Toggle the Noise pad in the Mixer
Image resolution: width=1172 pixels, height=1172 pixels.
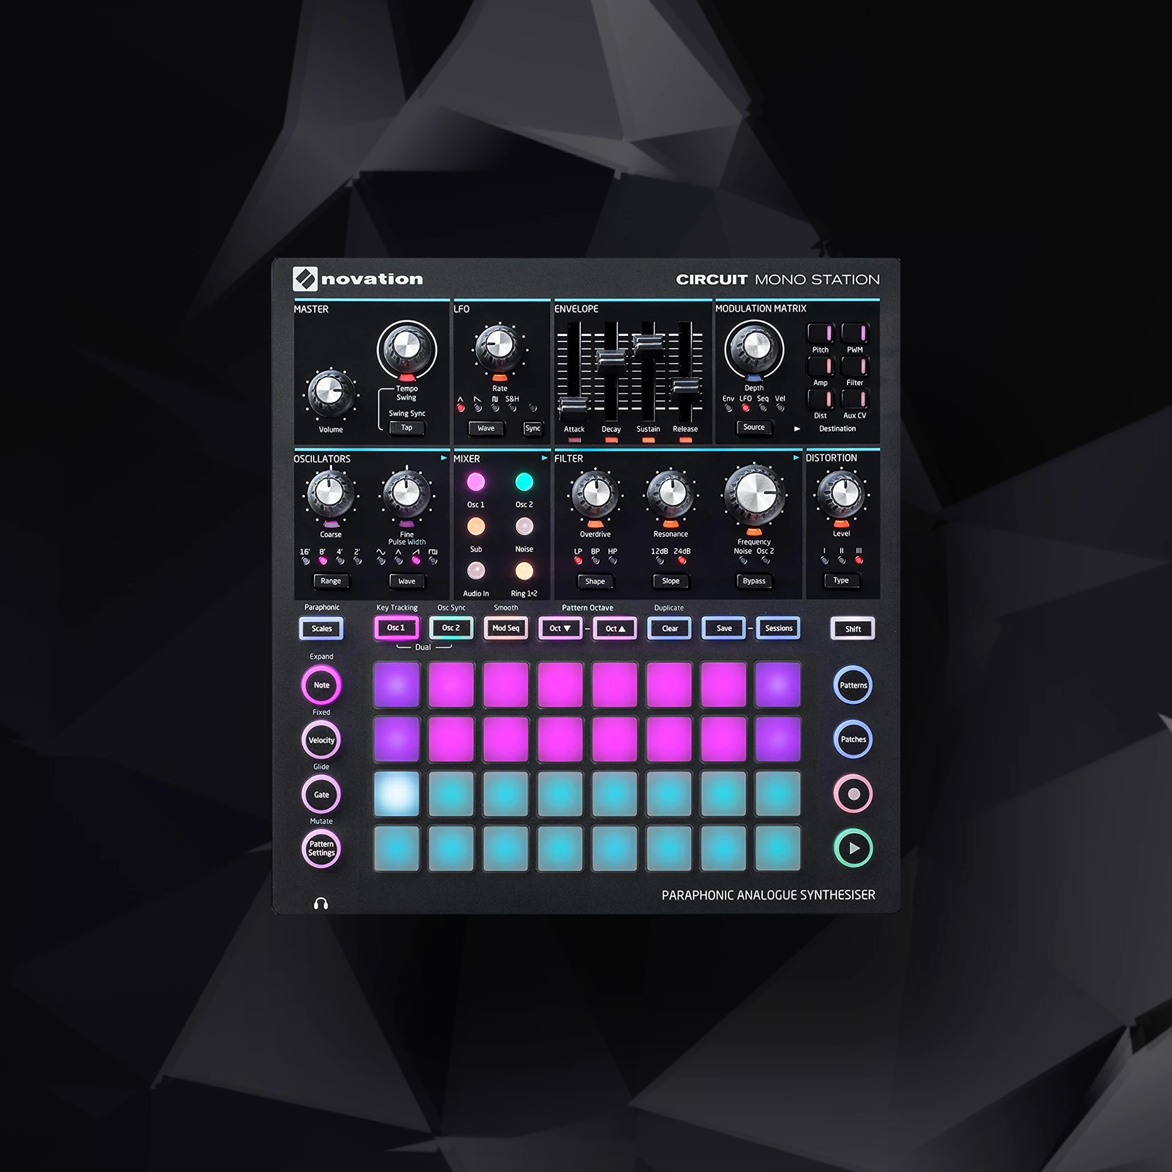point(524,527)
